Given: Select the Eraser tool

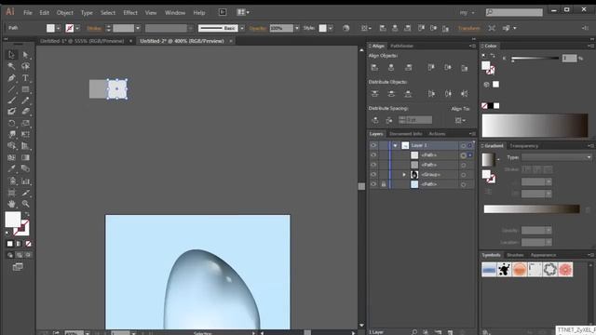Looking at the screenshot, I should (x=25, y=112).
